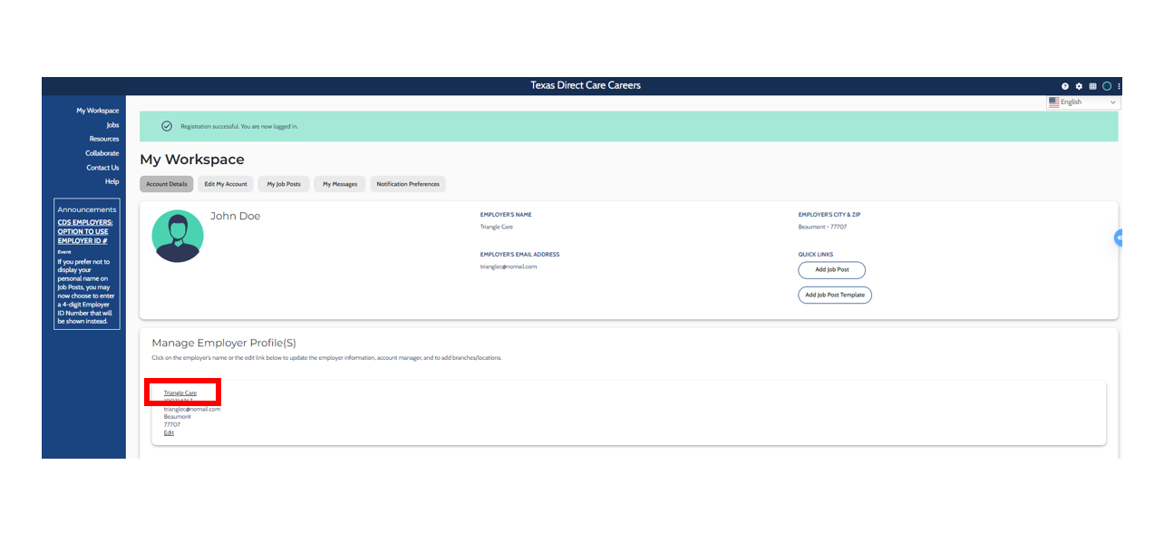Open Contact Us from the sidebar
This screenshot has width=1164, height=533.
[x=102, y=168]
